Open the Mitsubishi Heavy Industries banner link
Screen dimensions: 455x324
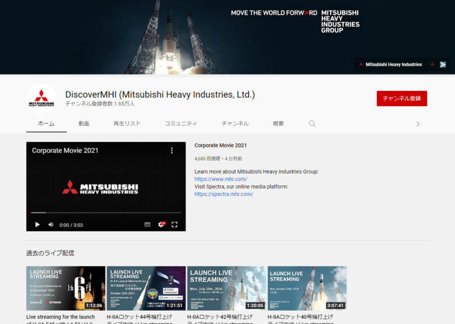pyautogui.click(x=394, y=64)
